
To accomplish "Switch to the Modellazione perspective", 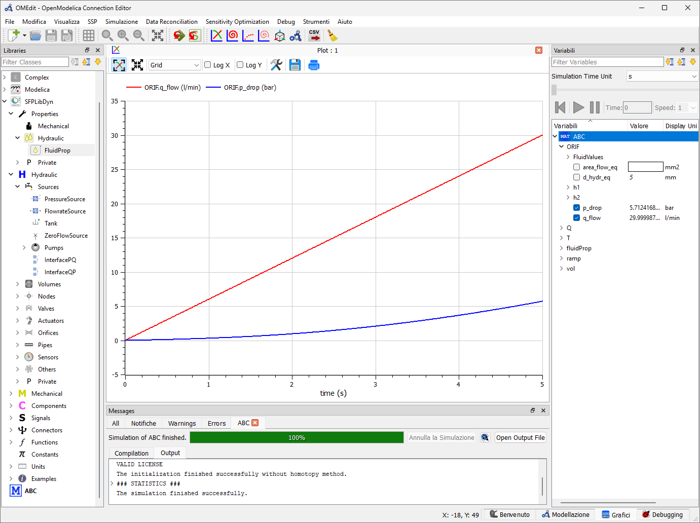I will click(x=566, y=514).
